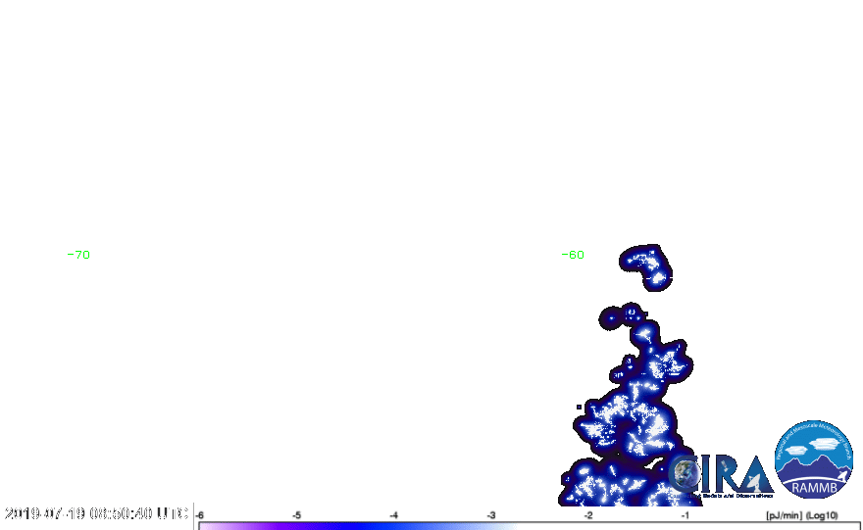
Task: Click the -1 tick on the color scale
Action: (685, 514)
